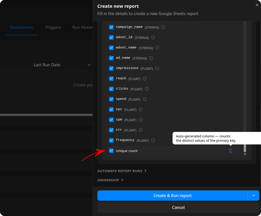Viewport: 261px width, 216px height.
Task: Uncheck the campaign_name checkbox
Action: coord(111,27)
